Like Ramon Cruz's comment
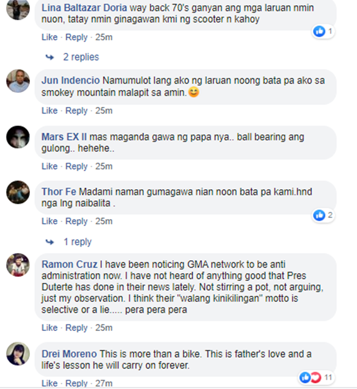The image size is (357, 389). tap(50, 328)
